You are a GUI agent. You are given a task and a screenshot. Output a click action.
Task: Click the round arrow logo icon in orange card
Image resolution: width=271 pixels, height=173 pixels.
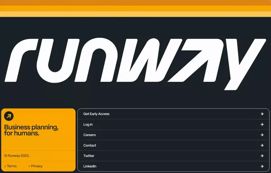9,116
